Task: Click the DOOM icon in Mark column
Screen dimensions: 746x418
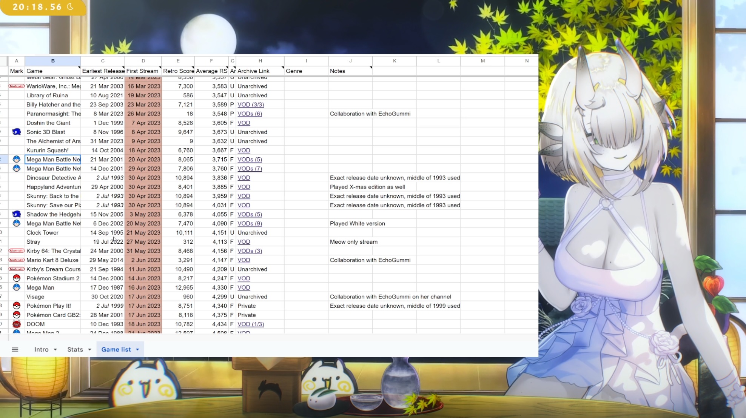Action: point(17,324)
